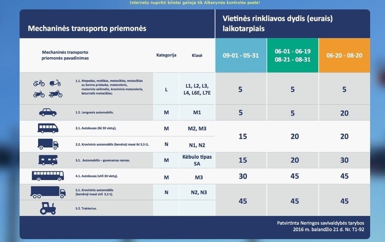Select the heavy semi-truck icon
Image resolution: width=385 pixels, height=242 pixels.
[47, 192]
